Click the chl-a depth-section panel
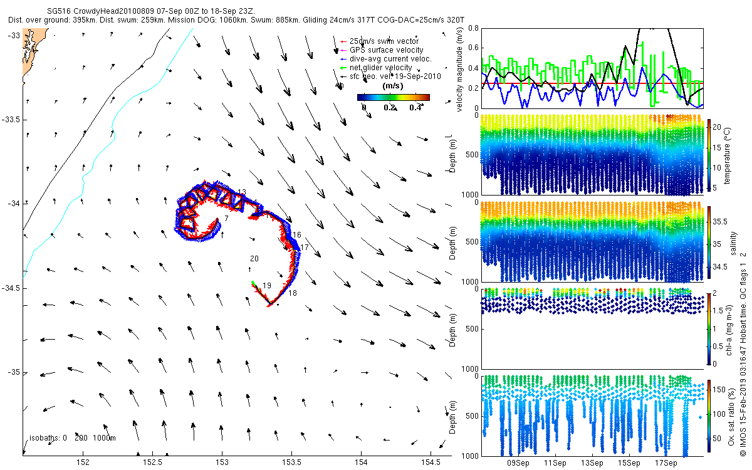 [591, 328]
